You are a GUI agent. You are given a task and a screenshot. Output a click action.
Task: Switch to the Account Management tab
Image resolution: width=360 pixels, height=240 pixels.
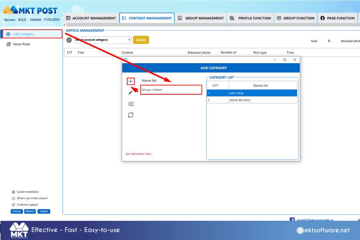click(x=91, y=18)
